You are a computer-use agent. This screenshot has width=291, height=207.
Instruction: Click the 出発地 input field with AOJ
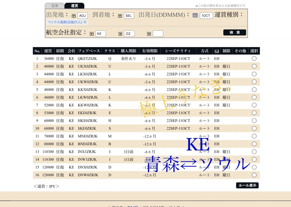coord(82,16)
